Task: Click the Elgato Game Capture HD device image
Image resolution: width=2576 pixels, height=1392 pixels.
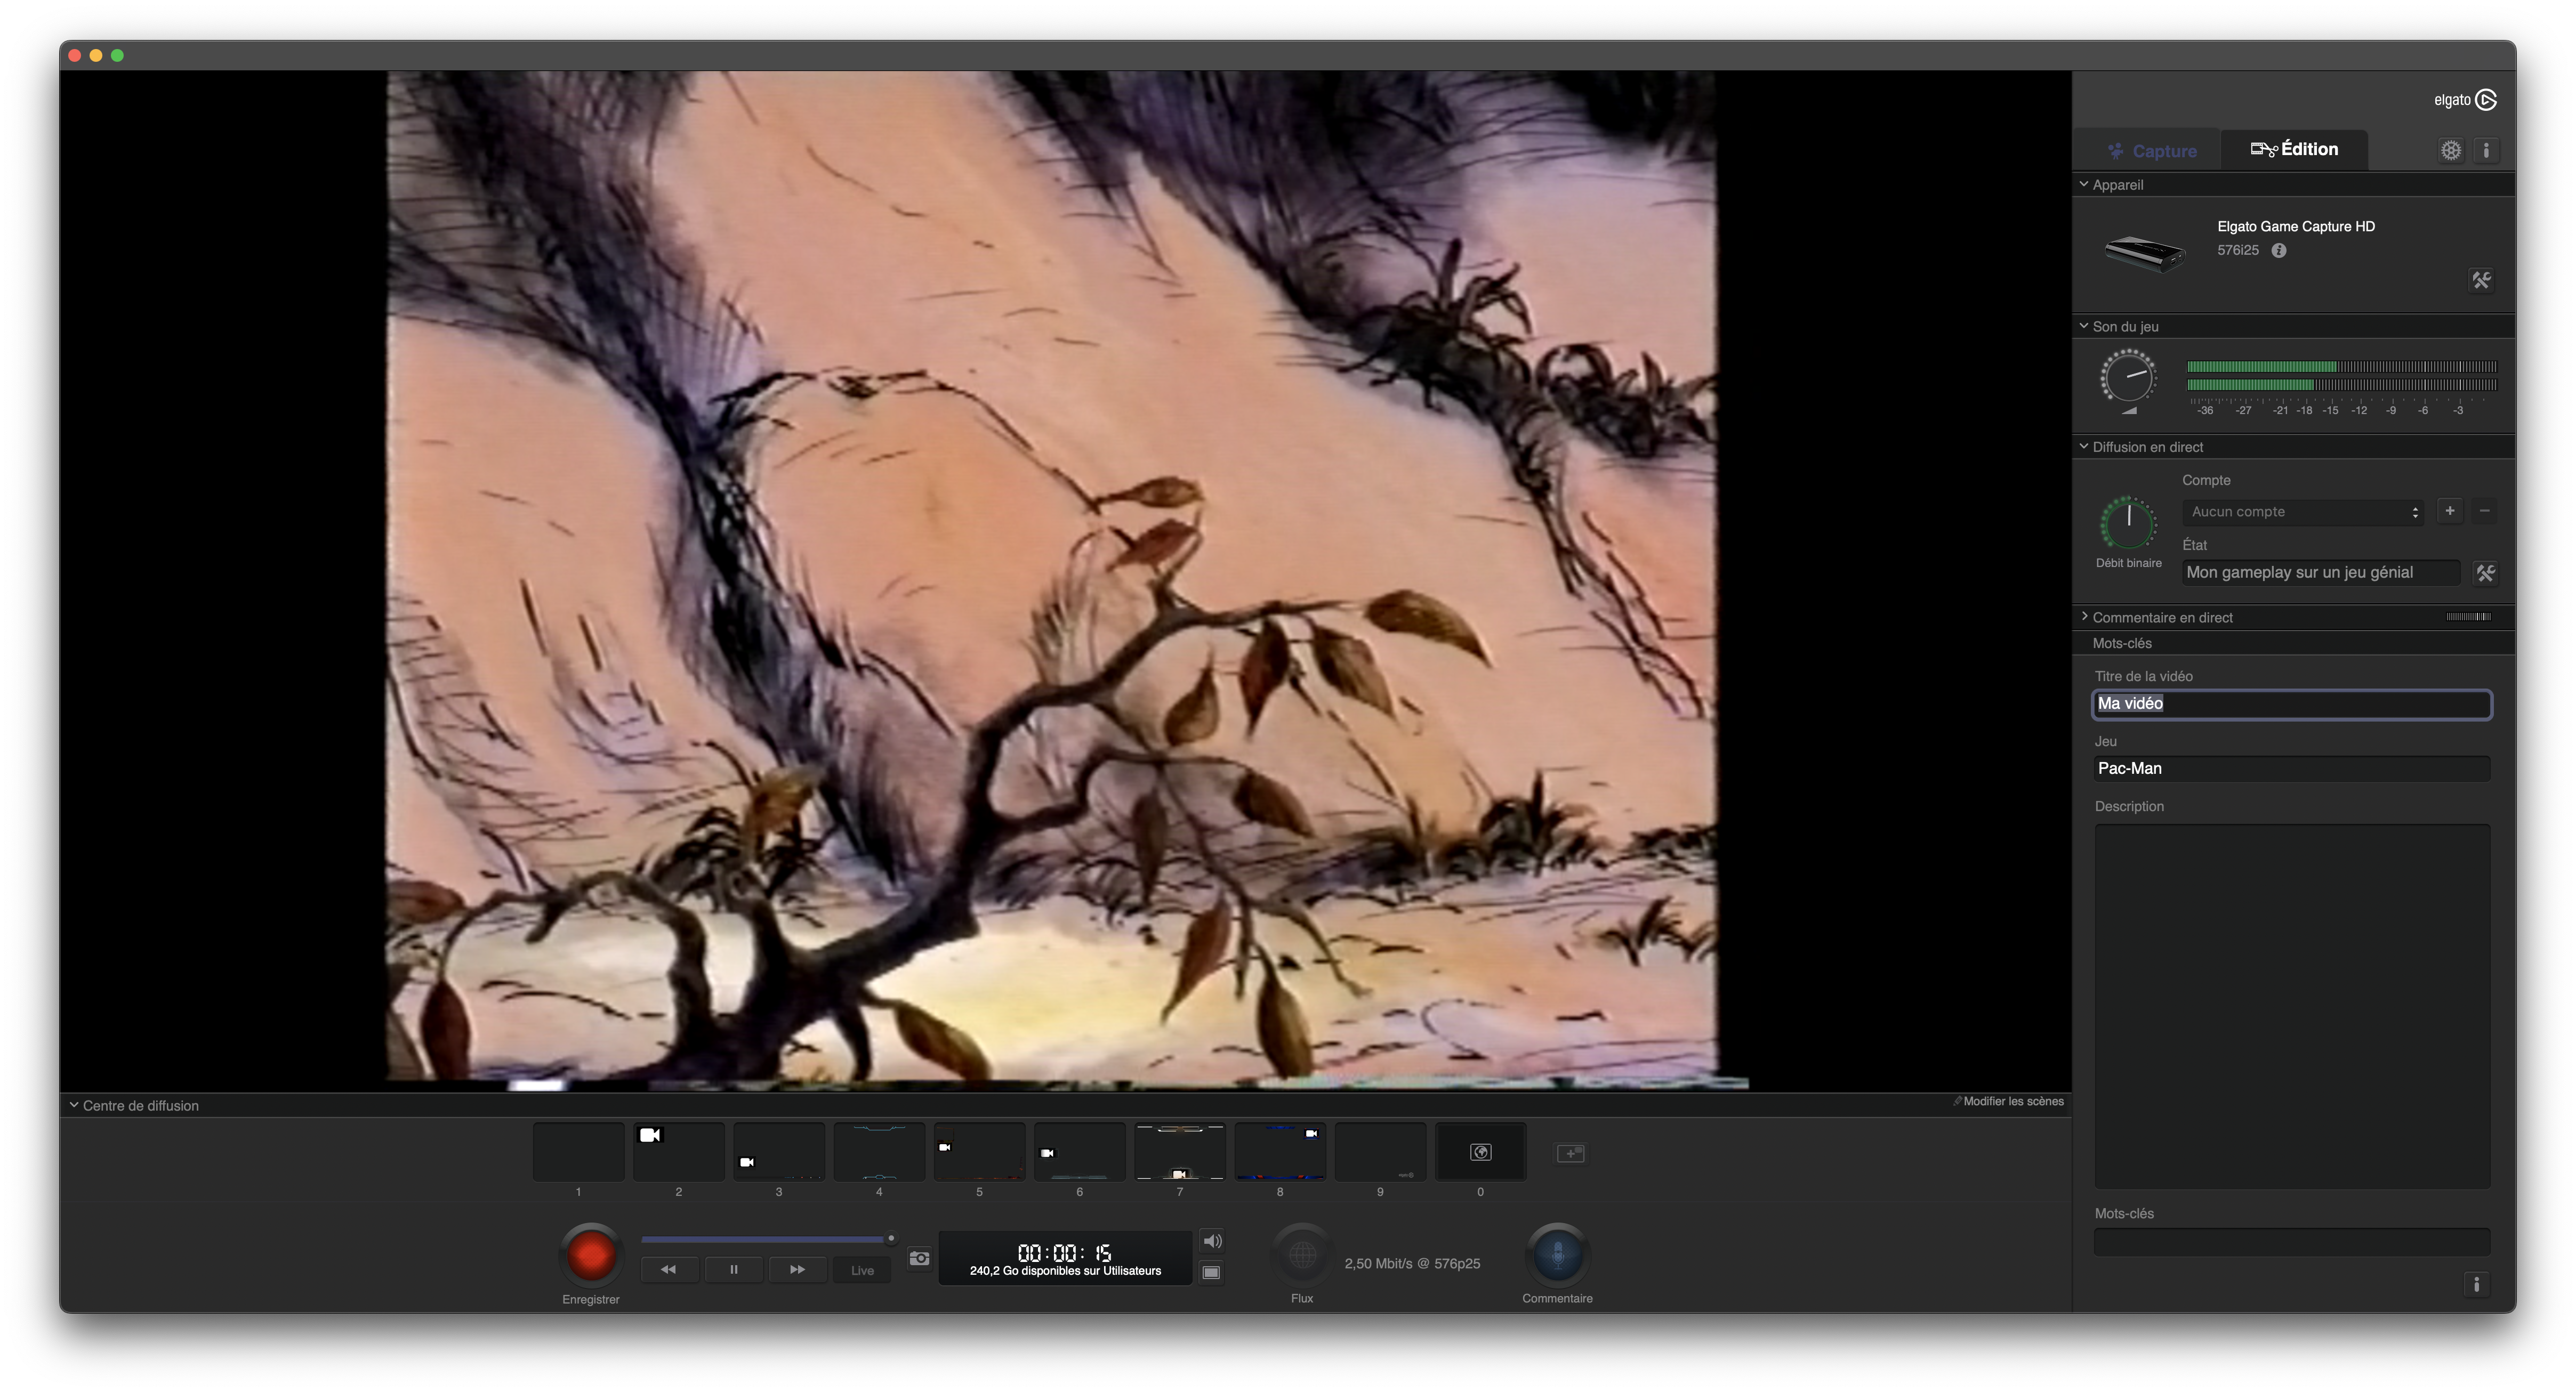Action: (x=2144, y=253)
